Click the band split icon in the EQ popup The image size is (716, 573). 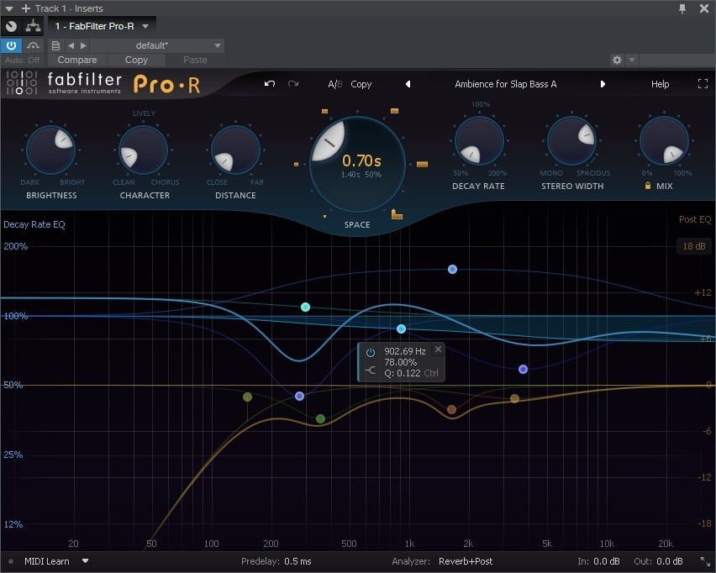pyautogui.click(x=371, y=371)
